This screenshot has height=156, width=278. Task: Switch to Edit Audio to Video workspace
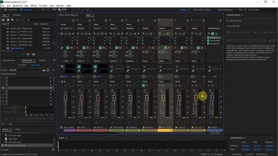pyautogui.click(x=202, y=10)
